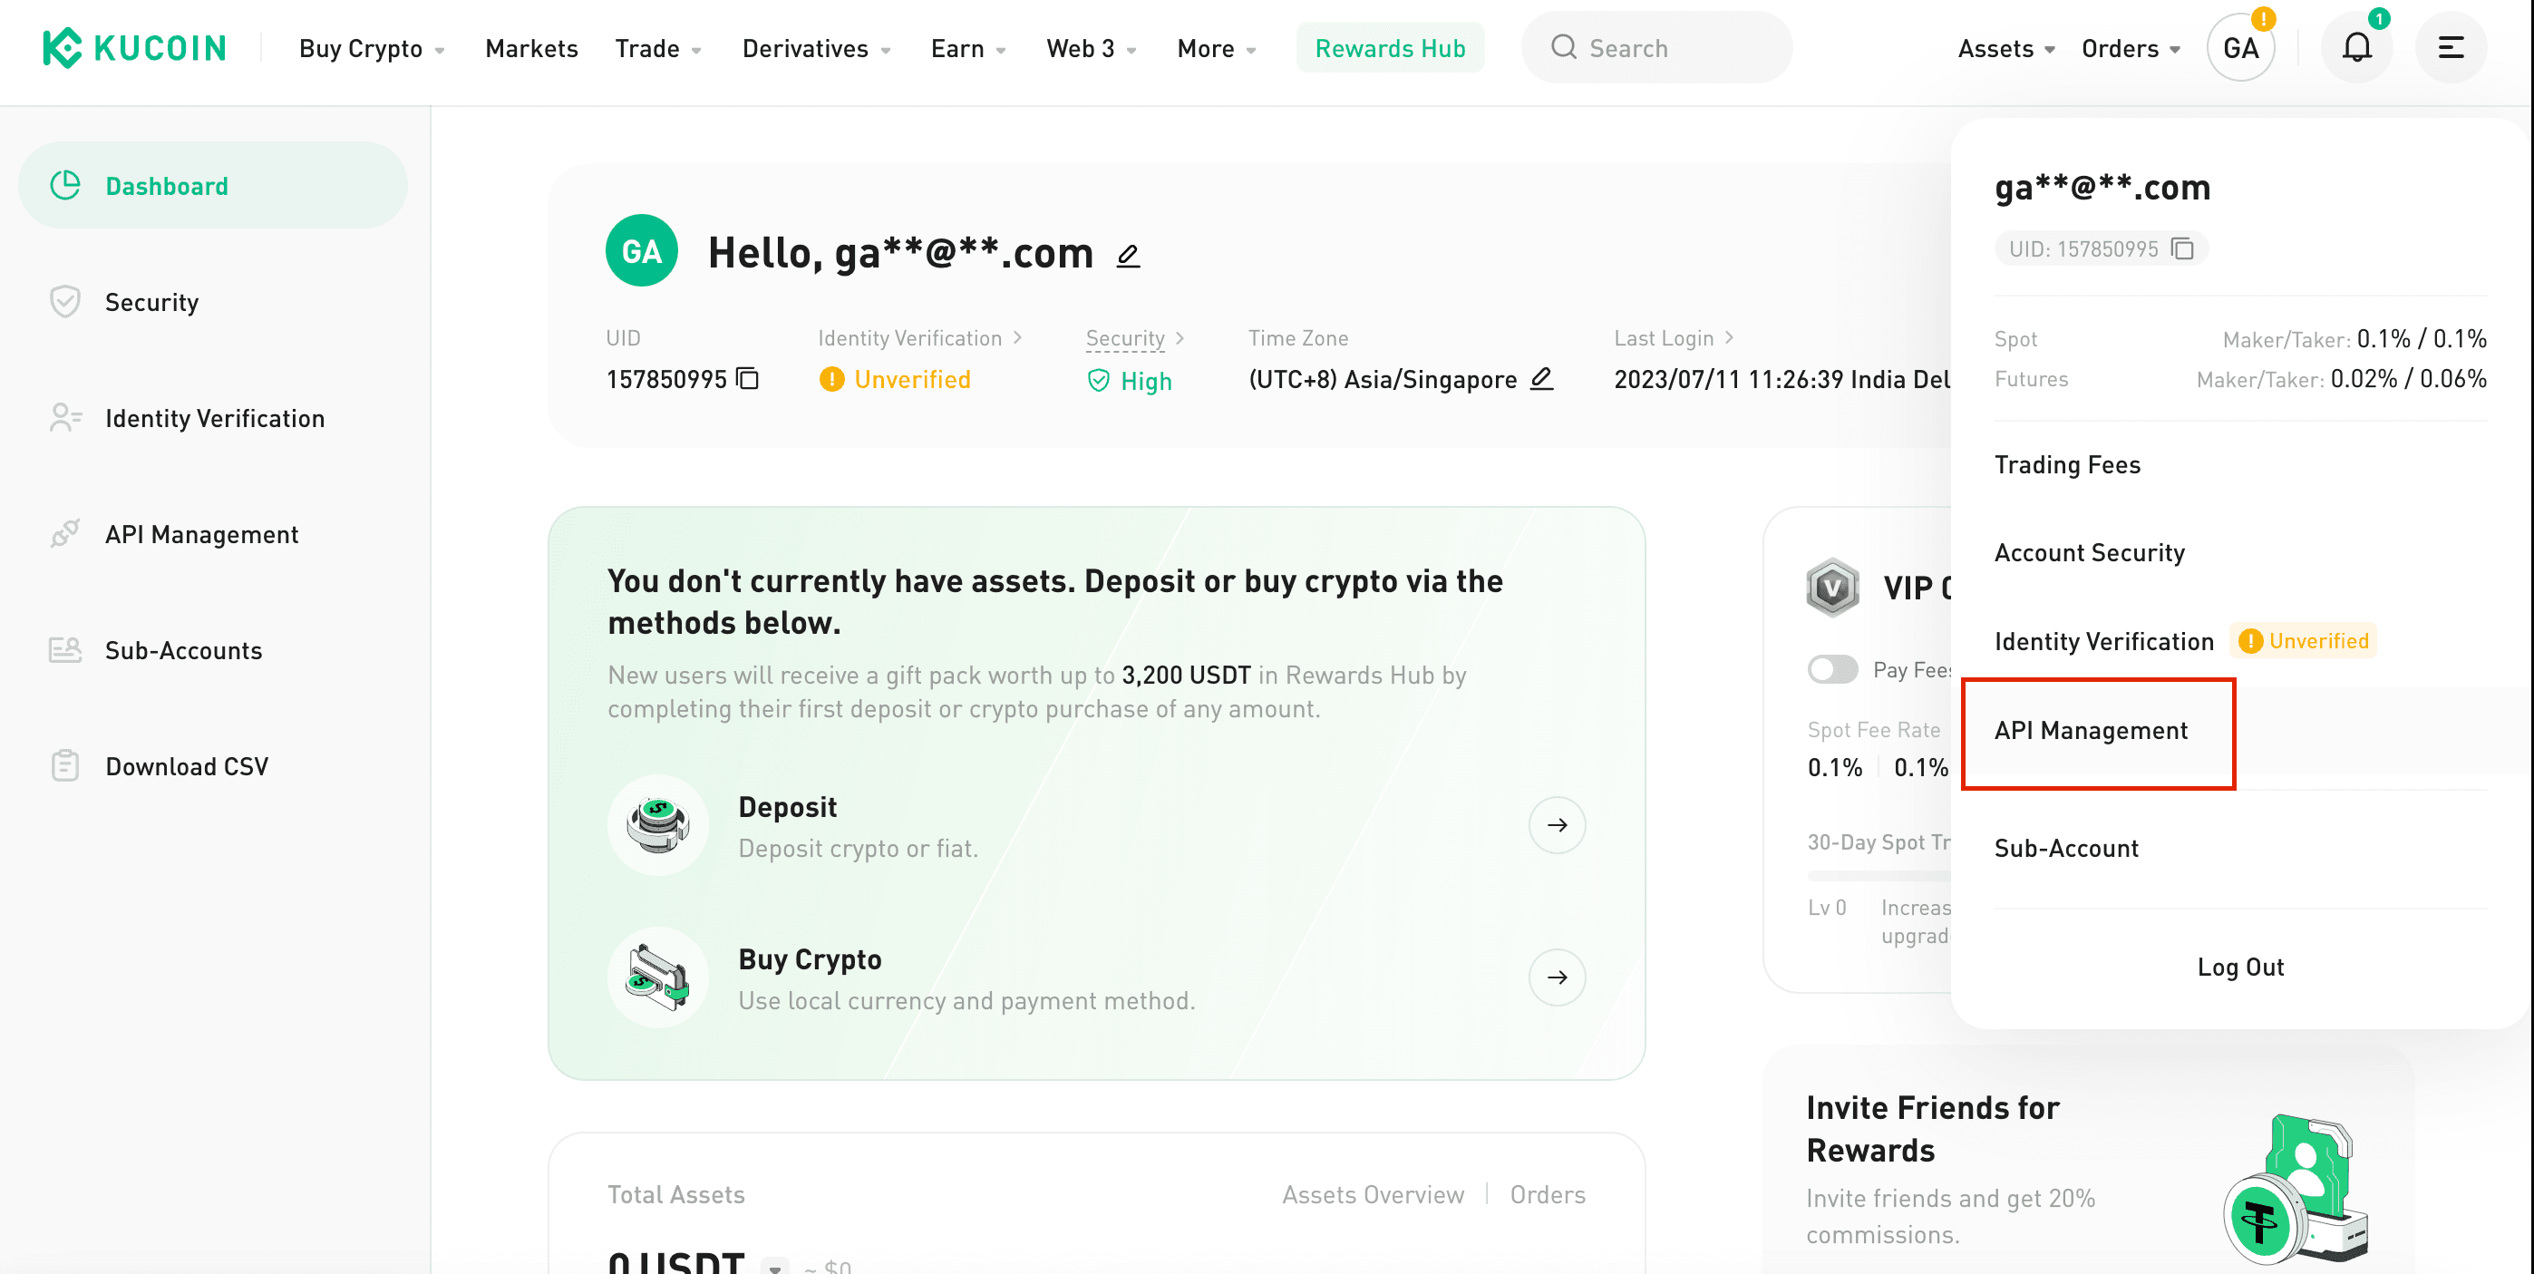This screenshot has height=1274, width=2534.
Task: Open the Orders link near Total Assets
Action: (x=1548, y=1194)
